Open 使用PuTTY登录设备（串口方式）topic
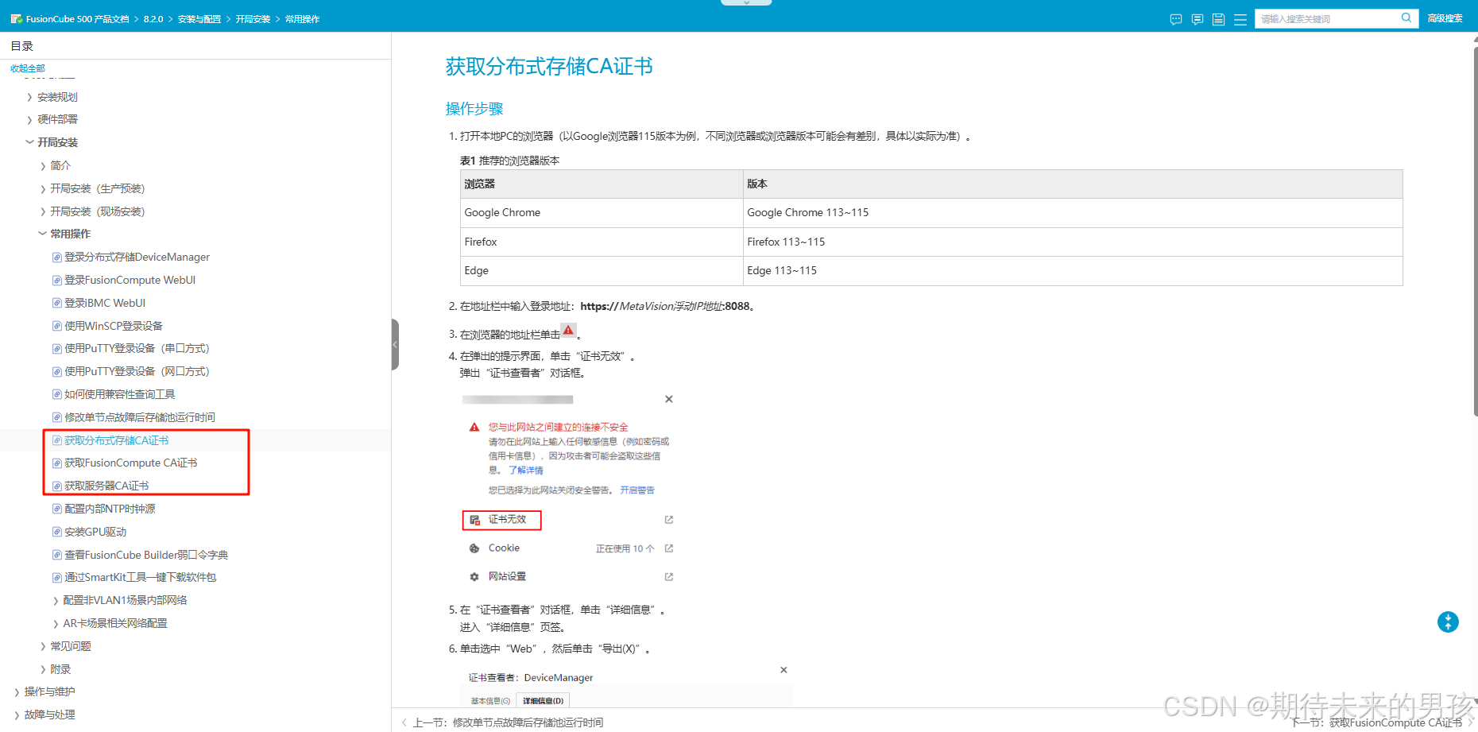The height and width of the screenshot is (732, 1478). click(x=137, y=348)
